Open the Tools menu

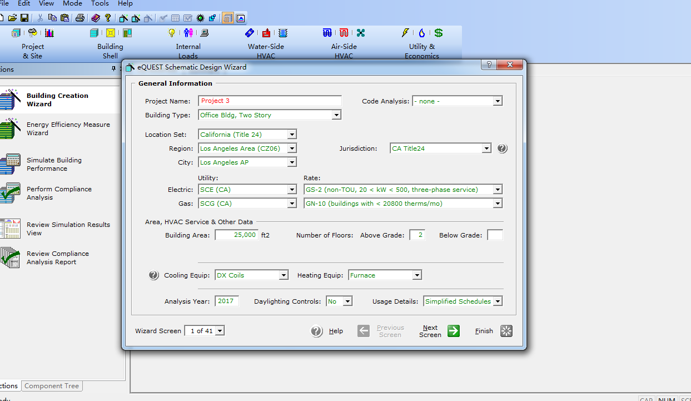point(100,3)
